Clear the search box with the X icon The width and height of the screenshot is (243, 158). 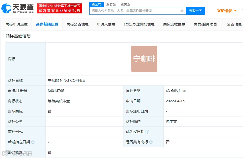click(182, 11)
